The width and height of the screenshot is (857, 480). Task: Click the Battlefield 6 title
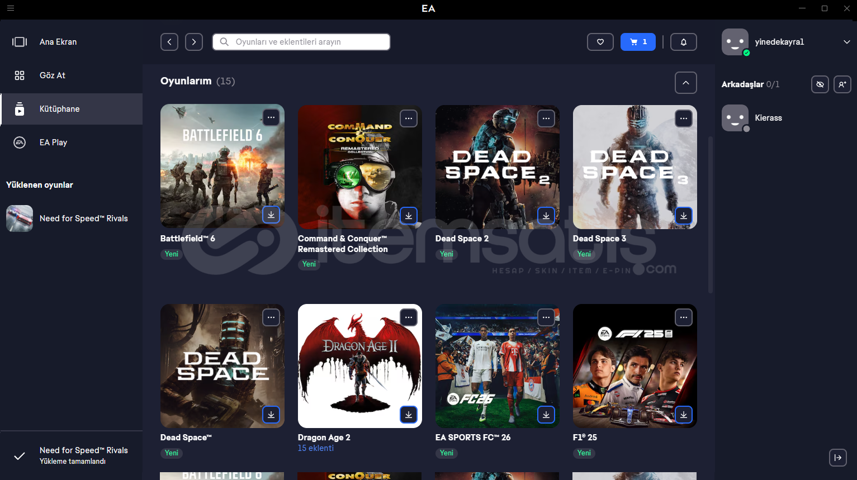188,239
